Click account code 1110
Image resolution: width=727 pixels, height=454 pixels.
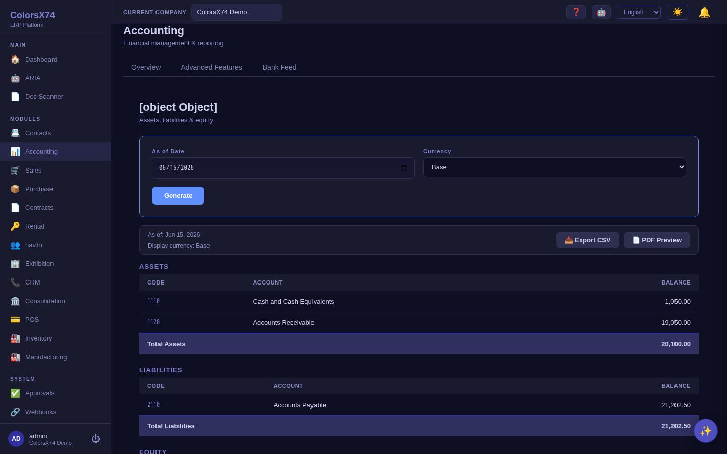[x=153, y=301]
